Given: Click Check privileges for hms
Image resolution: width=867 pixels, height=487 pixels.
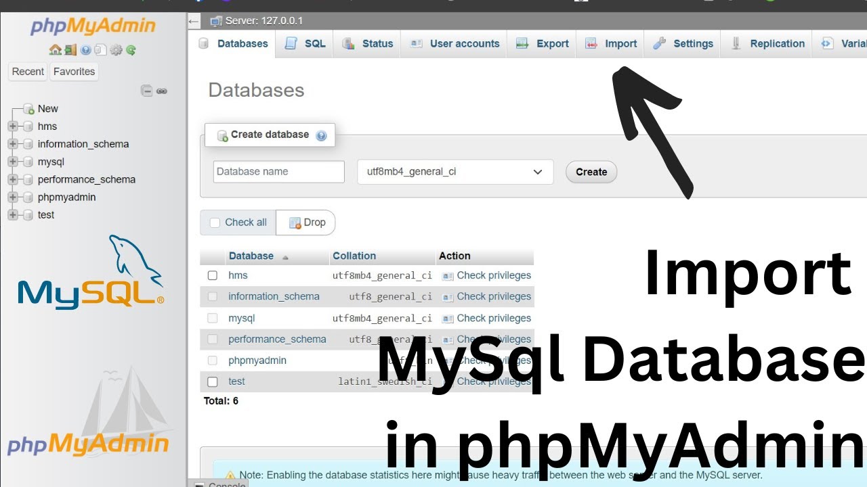Looking at the screenshot, I should click(486, 275).
